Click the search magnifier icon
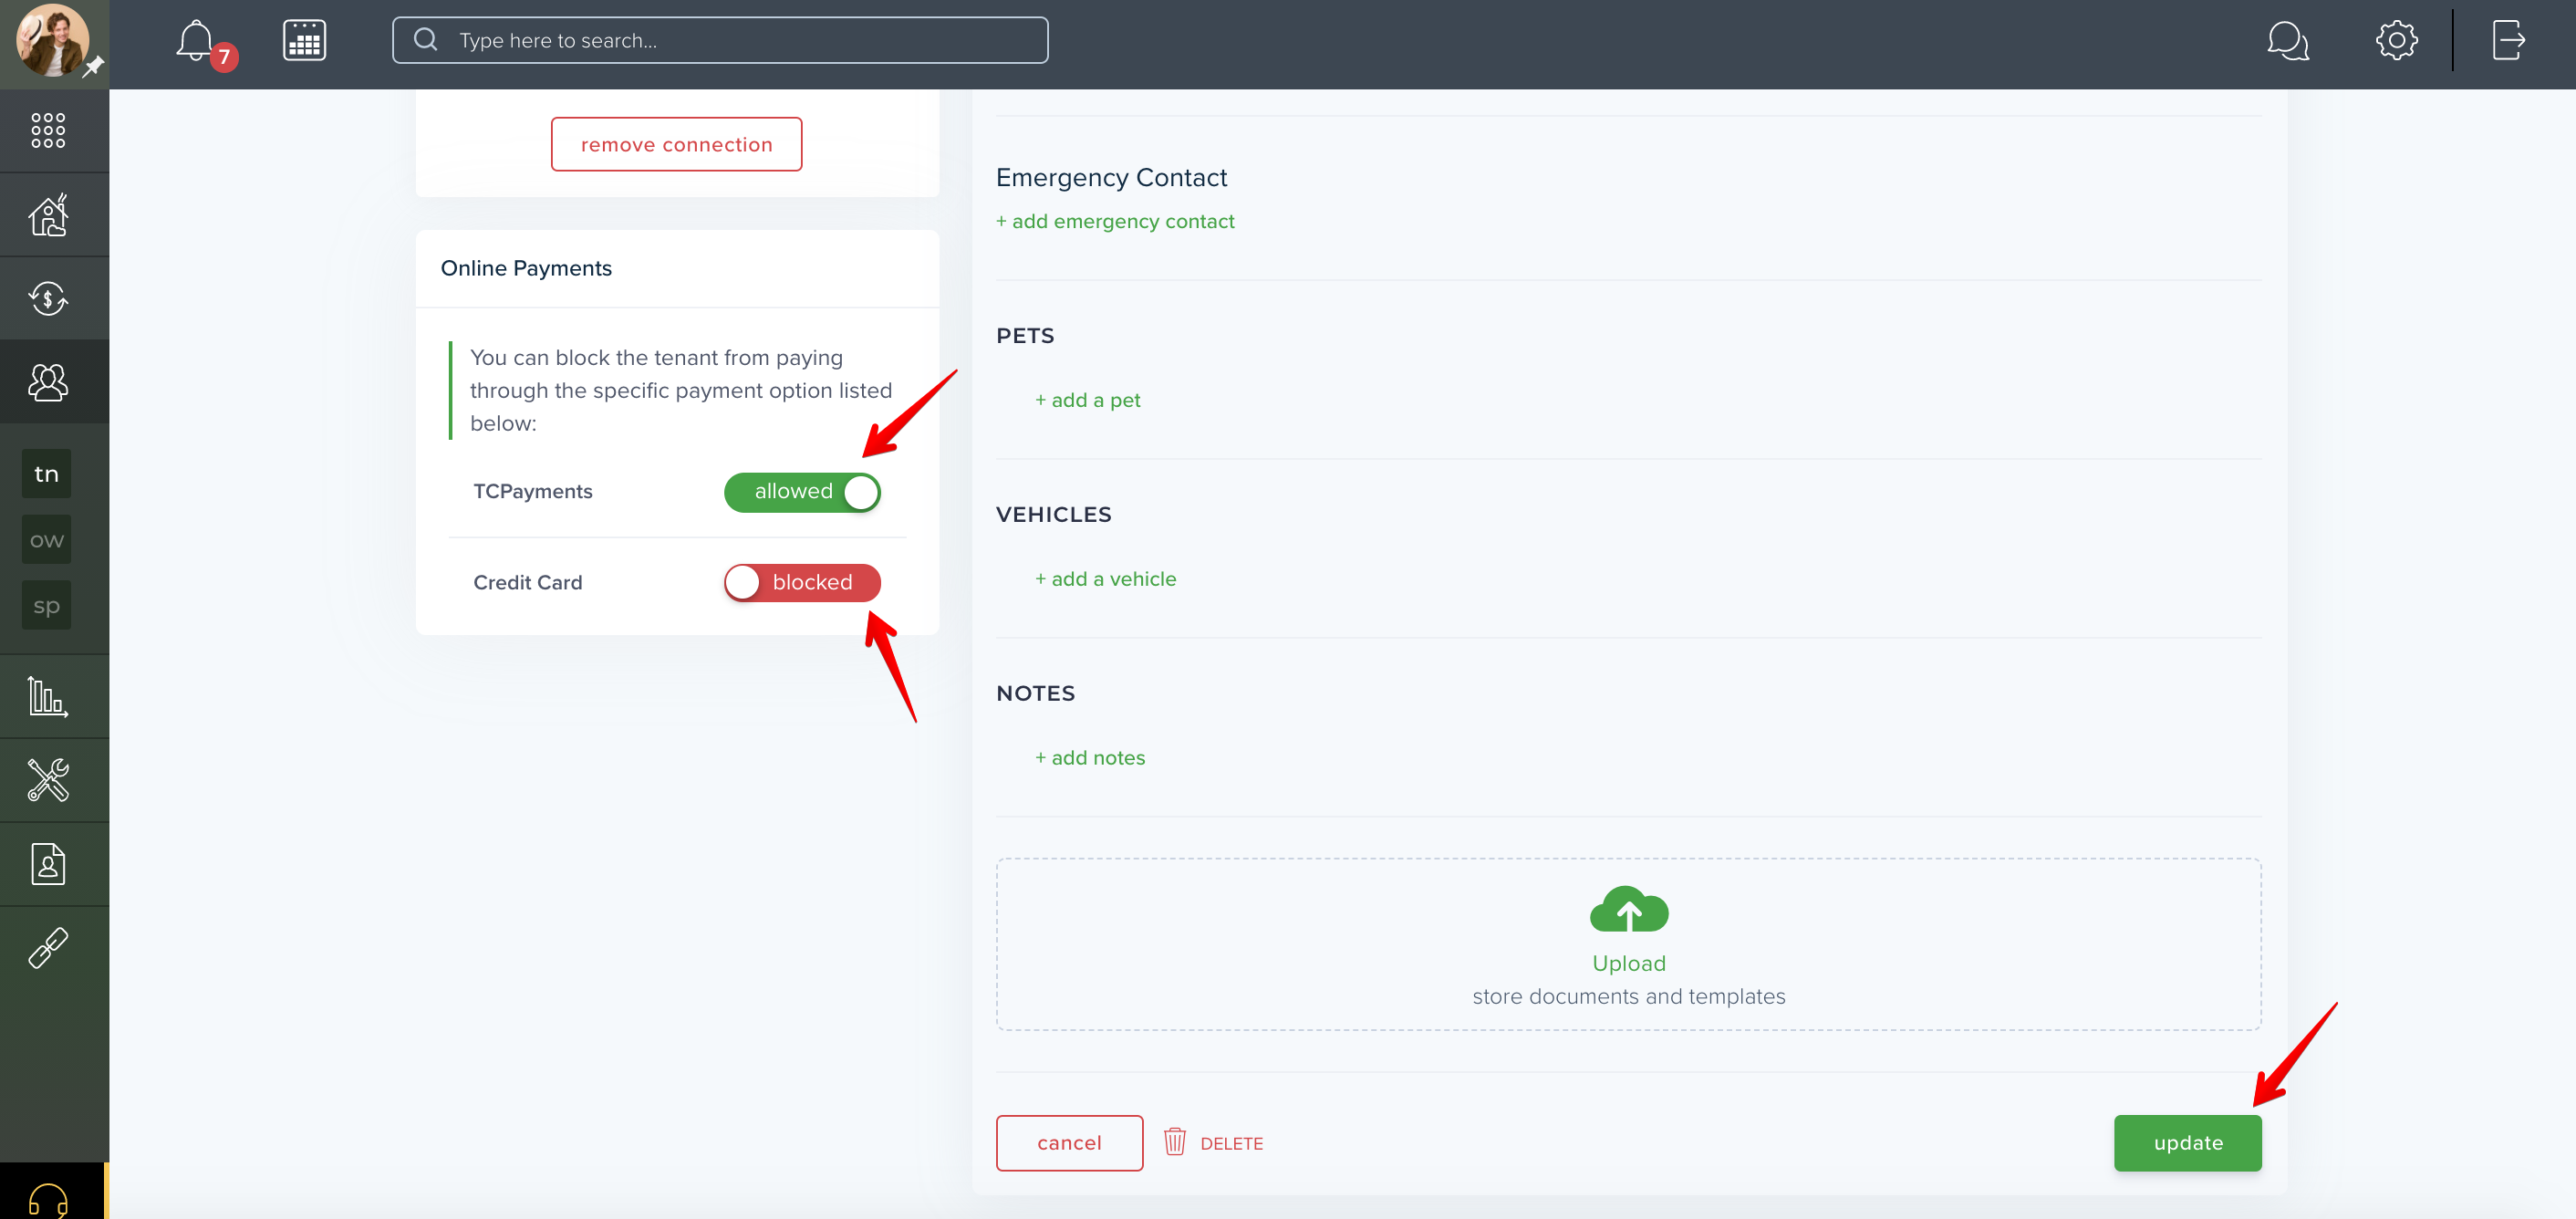Image resolution: width=2576 pixels, height=1219 pixels. tap(426, 40)
